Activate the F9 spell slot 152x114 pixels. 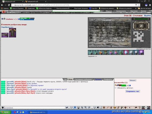pos(131,52)
